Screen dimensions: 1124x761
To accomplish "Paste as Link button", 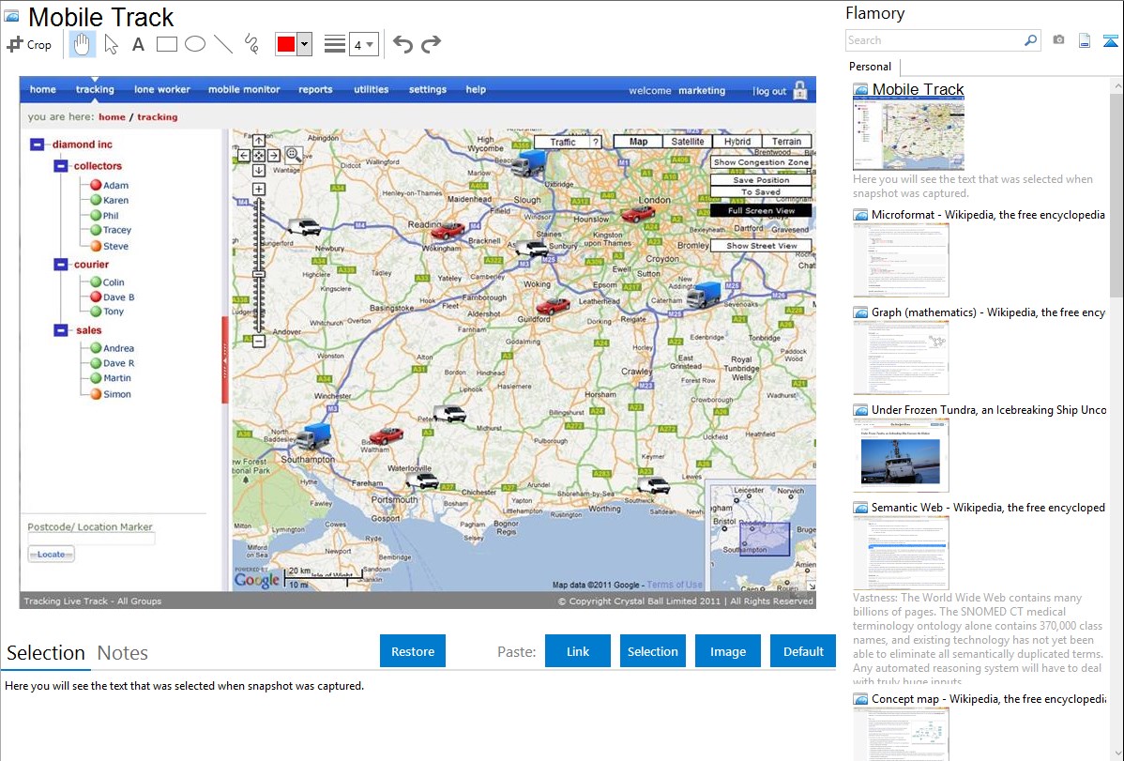I will point(578,651).
